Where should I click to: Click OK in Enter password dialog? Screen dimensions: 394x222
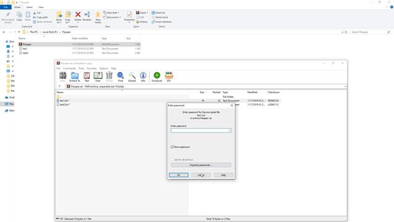[x=179, y=175]
